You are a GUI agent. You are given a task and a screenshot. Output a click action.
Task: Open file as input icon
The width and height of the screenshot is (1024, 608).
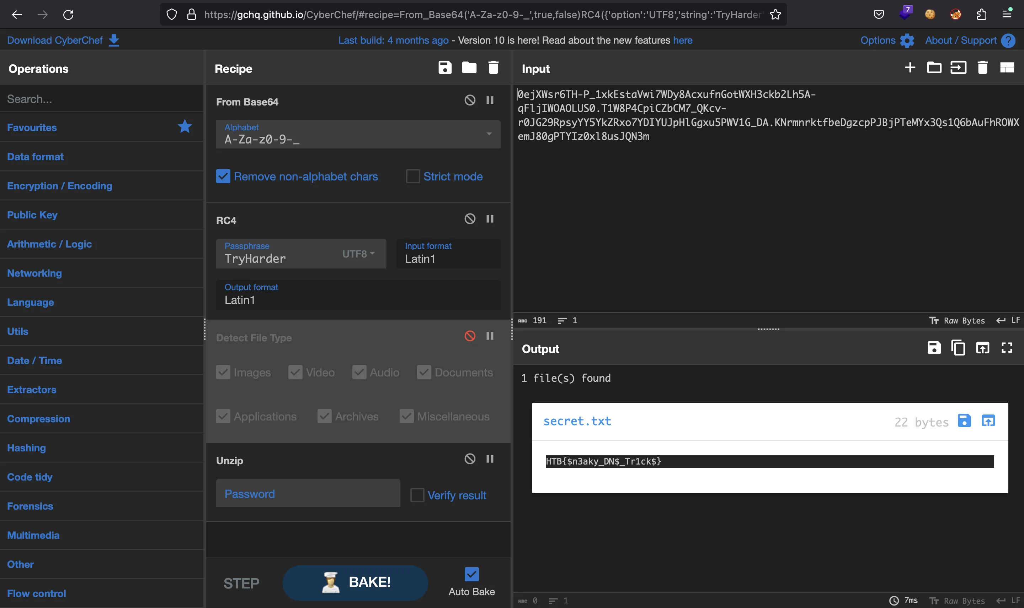(x=958, y=67)
